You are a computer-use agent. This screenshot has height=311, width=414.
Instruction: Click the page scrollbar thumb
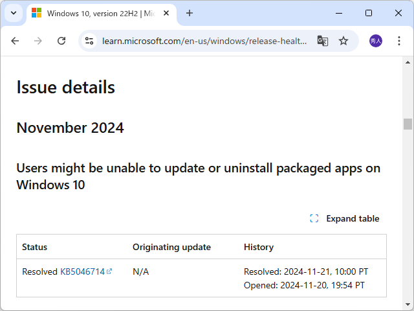click(408, 124)
